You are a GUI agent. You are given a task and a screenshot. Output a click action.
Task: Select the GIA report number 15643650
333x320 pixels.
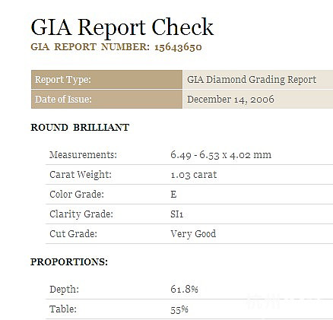point(178,47)
